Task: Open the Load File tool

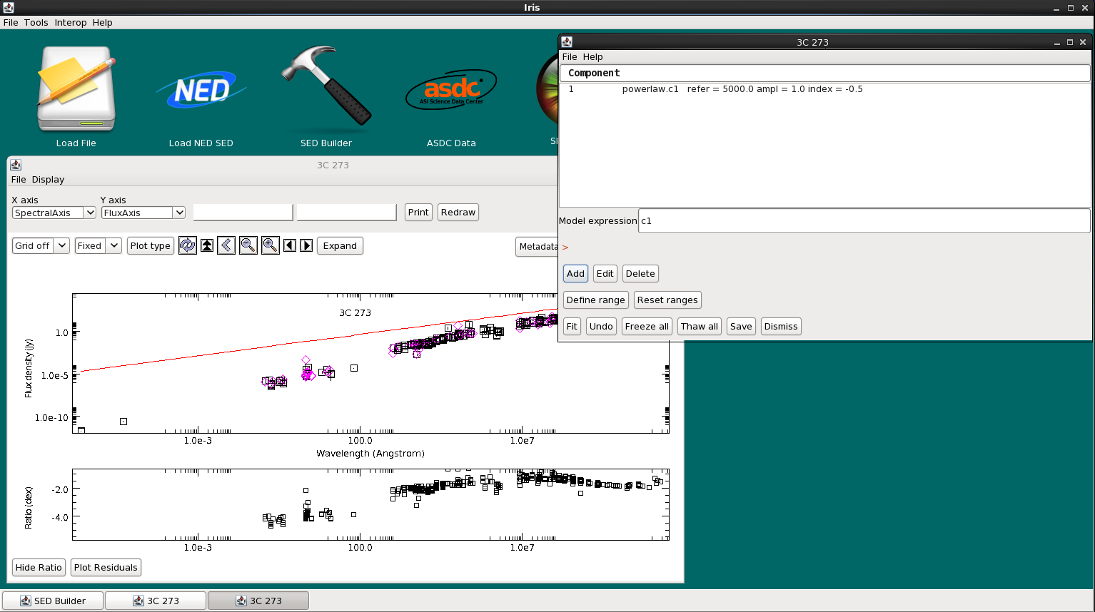Action: coord(76,96)
